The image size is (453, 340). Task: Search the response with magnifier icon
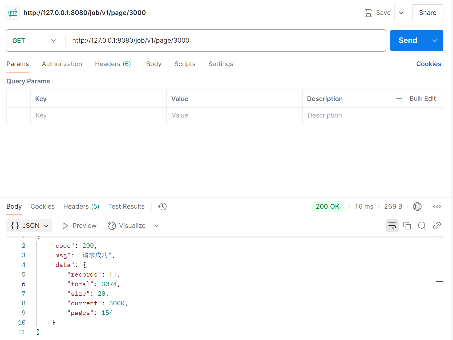pyautogui.click(x=422, y=226)
